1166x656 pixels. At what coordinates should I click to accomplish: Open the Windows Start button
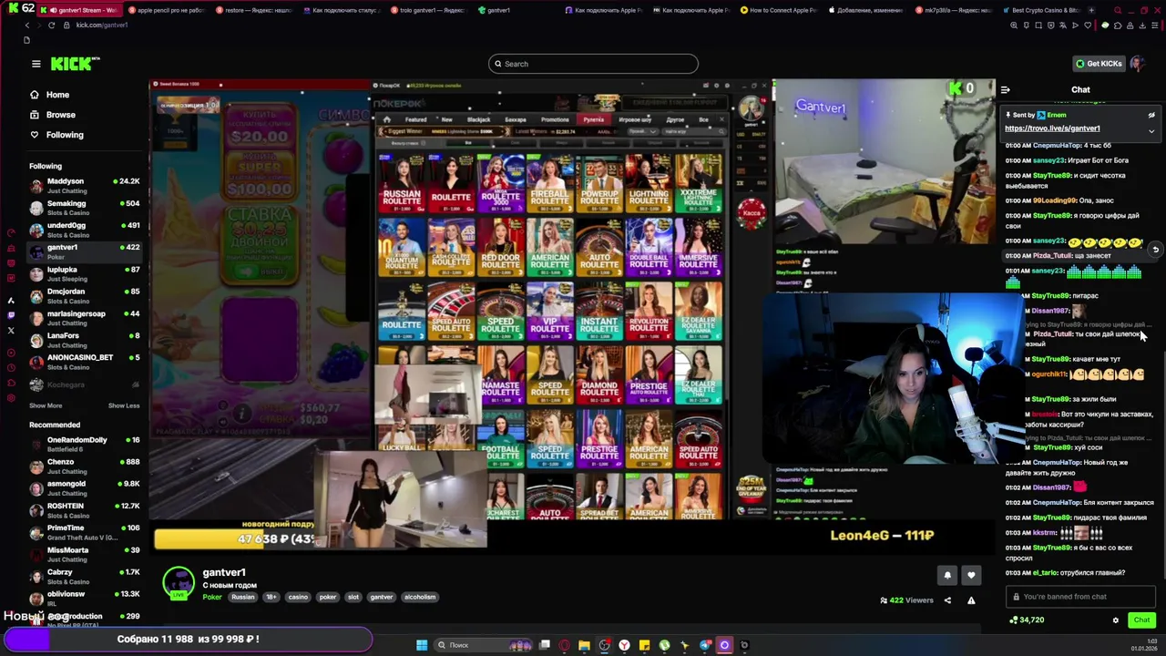[x=422, y=645]
